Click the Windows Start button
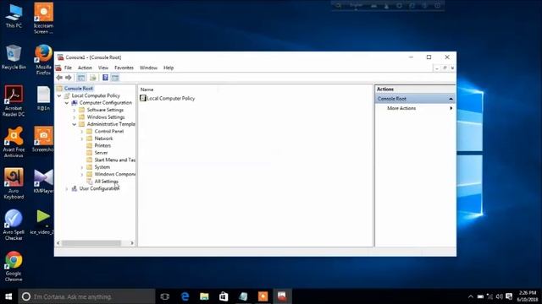 (x=8, y=296)
